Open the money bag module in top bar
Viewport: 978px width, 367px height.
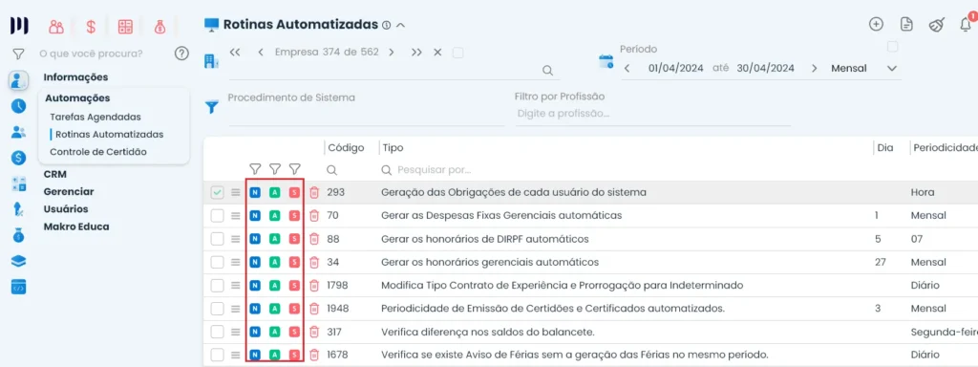click(160, 27)
